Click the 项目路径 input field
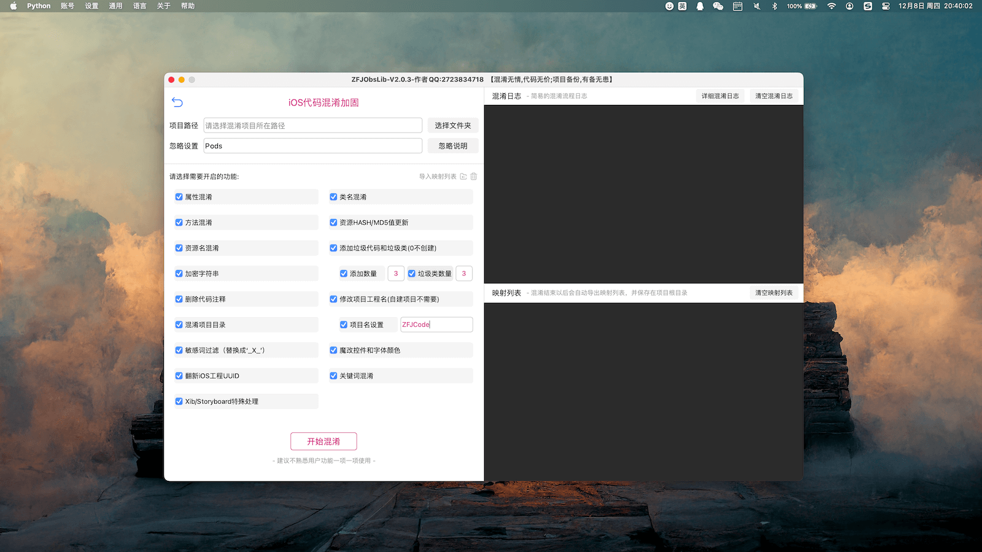Image resolution: width=982 pixels, height=552 pixels. 312,126
